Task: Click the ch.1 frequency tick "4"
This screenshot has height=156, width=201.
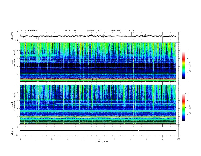Action: (x=18, y=67)
